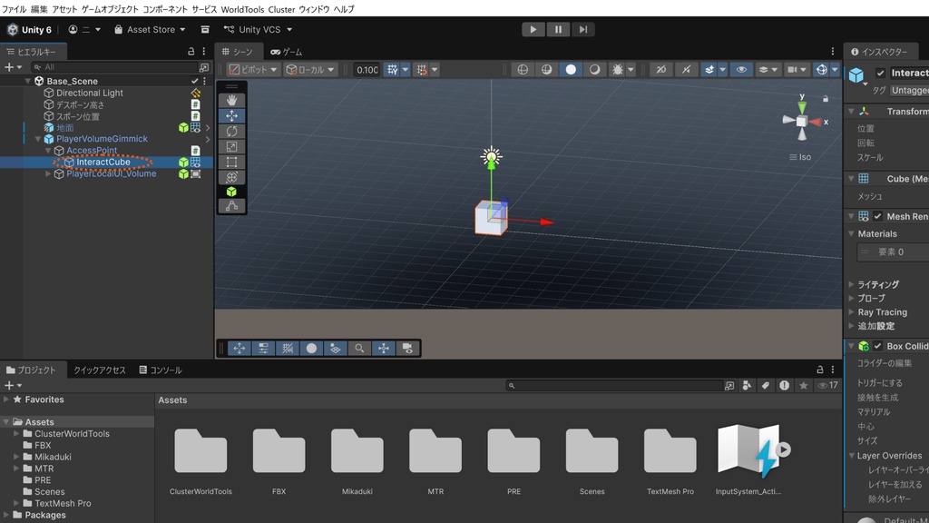Click the search by type icon
This screenshot has height=523, width=929.
point(747,385)
